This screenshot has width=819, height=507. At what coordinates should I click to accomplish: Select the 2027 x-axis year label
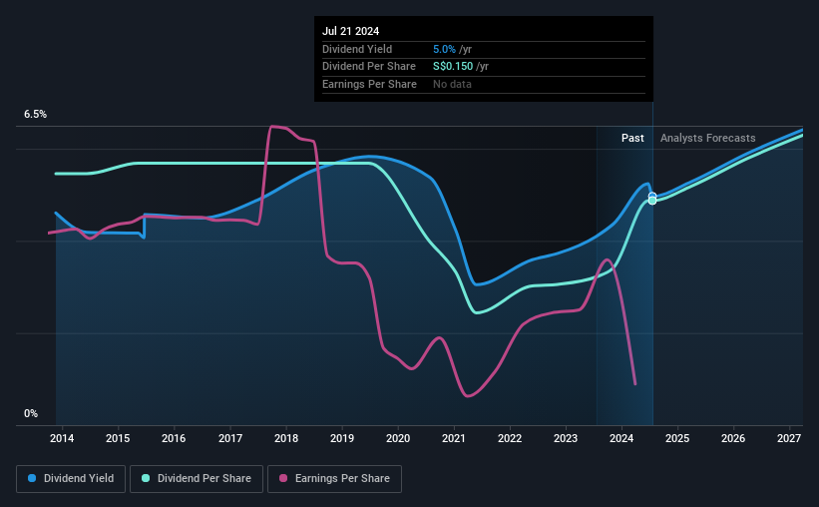tap(789, 438)
